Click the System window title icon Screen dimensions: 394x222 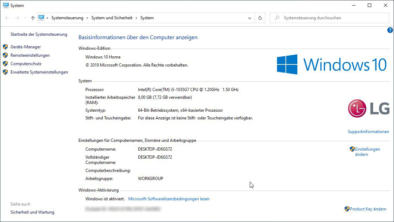pos(6,5)
